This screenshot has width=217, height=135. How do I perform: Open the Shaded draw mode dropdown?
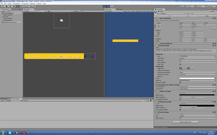tap(31, 11)
